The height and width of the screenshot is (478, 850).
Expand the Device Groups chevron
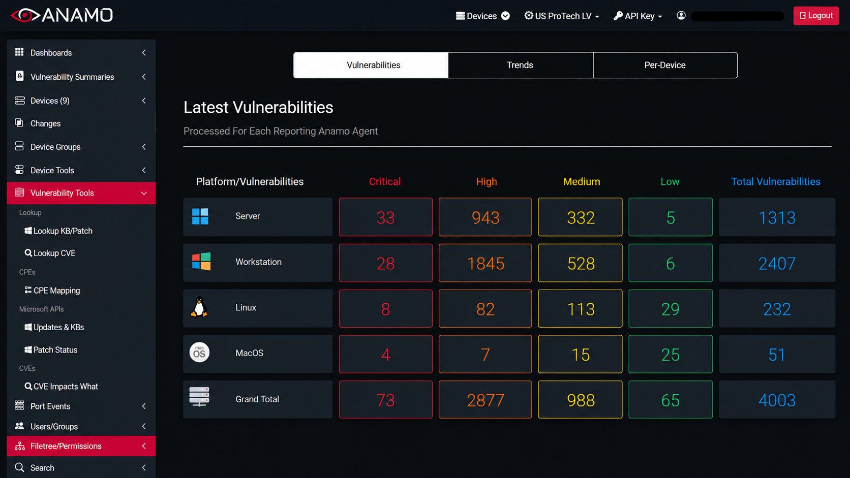coord(144,147)
